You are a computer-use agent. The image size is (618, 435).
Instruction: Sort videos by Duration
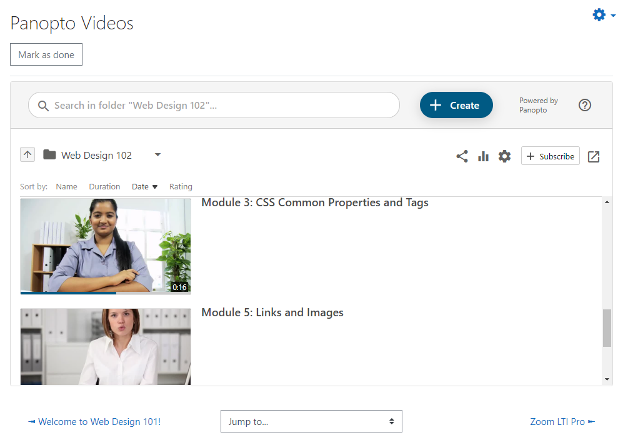coord(104,186)
